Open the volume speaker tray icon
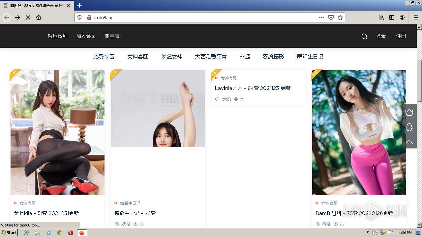Screen dimensions: 422x237 (375, 233)
